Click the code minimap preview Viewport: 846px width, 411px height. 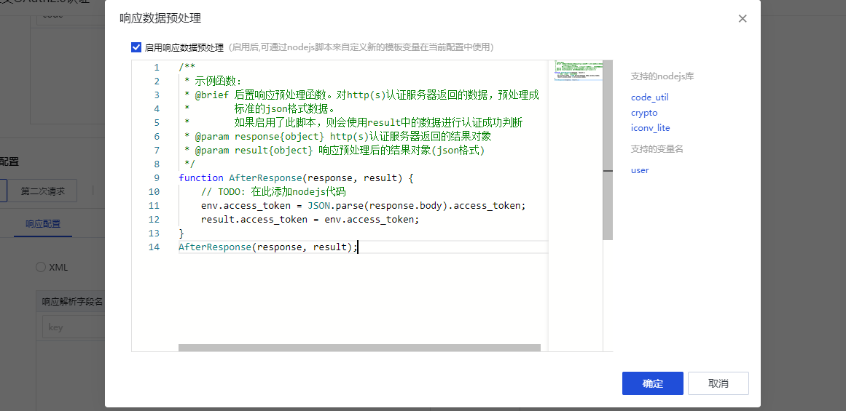(579, 70)
